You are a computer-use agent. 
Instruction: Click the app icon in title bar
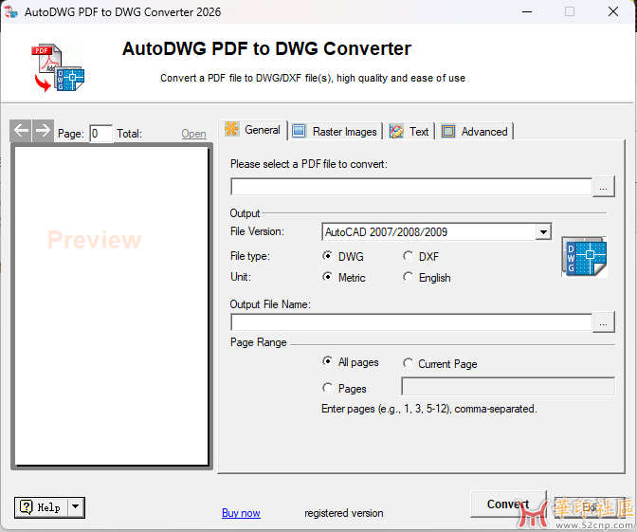tap(11, 11)
